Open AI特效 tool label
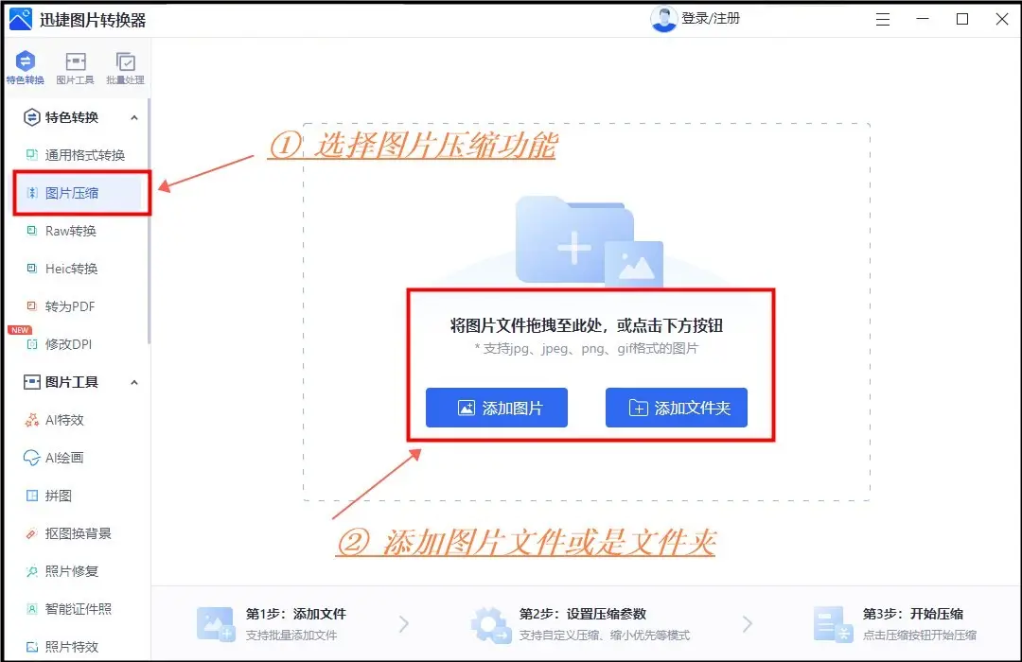This screenshot has height=662, width=1022. click(x=64, y=420)
